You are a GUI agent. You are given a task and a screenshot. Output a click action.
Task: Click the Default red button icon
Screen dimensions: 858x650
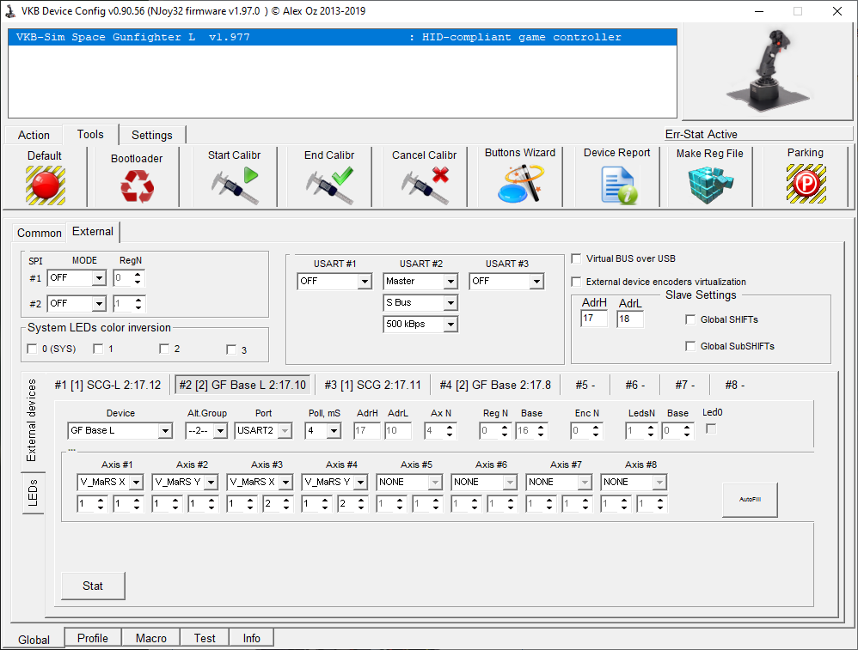[45, 185]
